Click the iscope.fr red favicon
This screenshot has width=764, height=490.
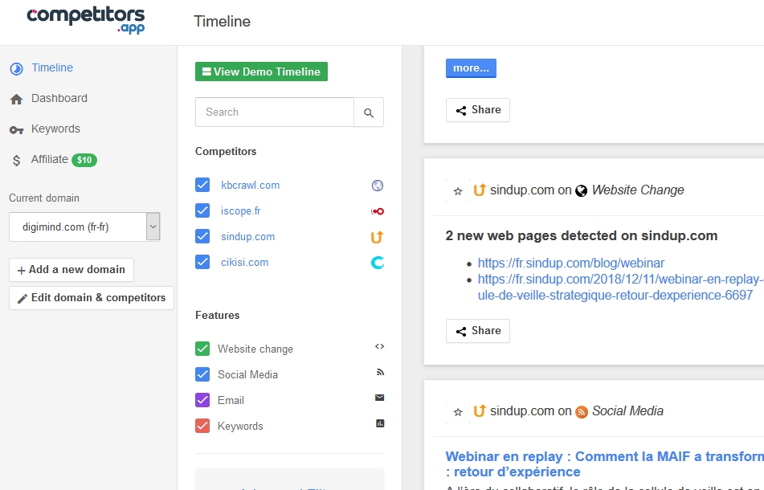378,211
